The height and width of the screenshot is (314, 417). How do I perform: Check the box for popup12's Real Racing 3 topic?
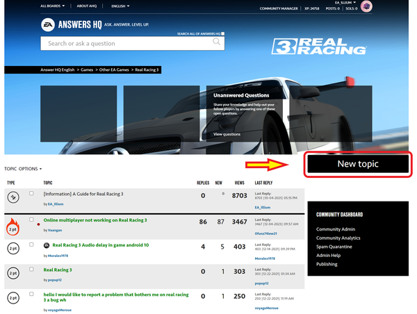[31, 269]
